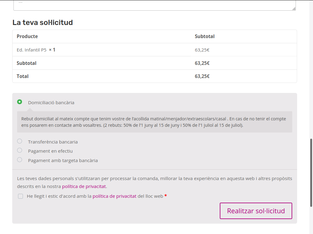Choose the Transferència bancaria payment radio

pyautogui.click(x=20, y=141)
